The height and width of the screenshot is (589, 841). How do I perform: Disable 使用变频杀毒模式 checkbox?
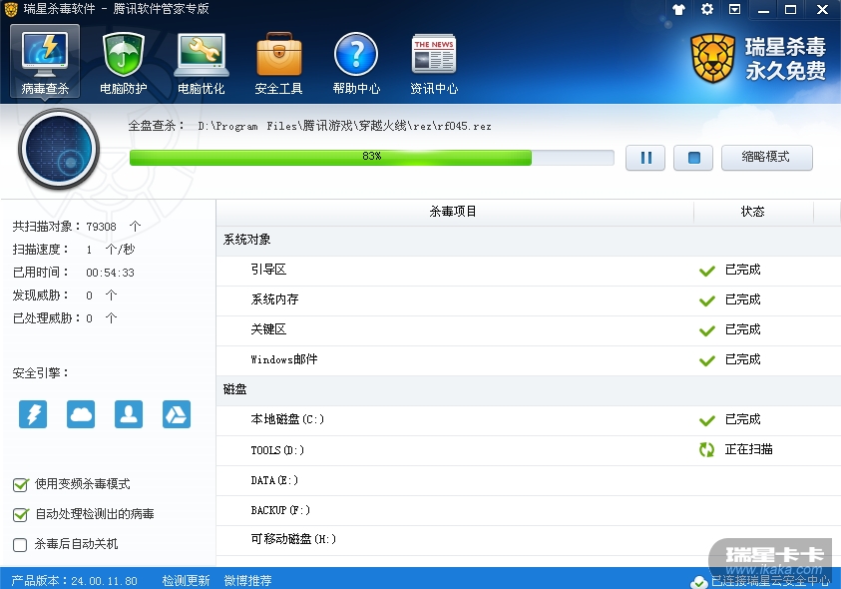click(20, 485)
